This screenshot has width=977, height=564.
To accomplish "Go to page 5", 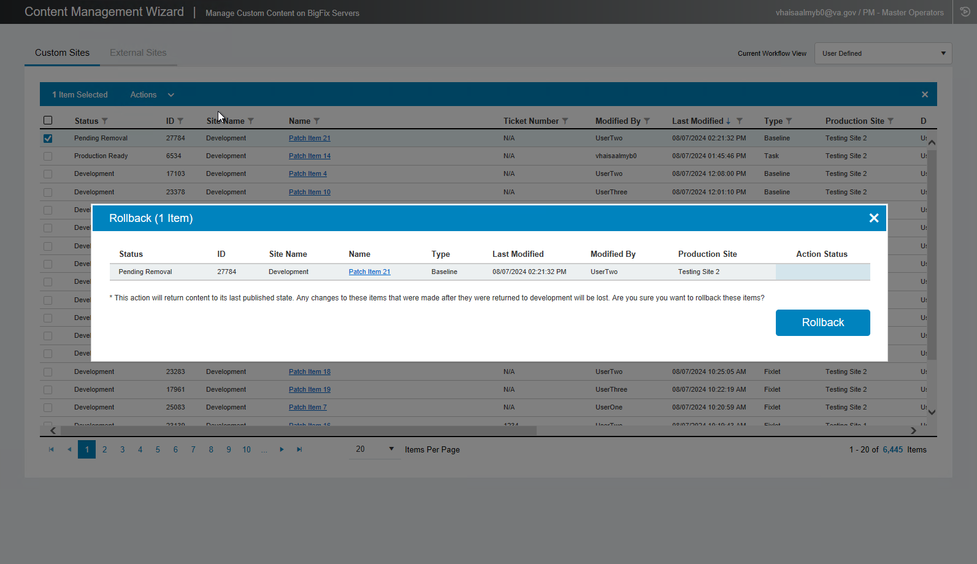I will [x=158, y=449].
